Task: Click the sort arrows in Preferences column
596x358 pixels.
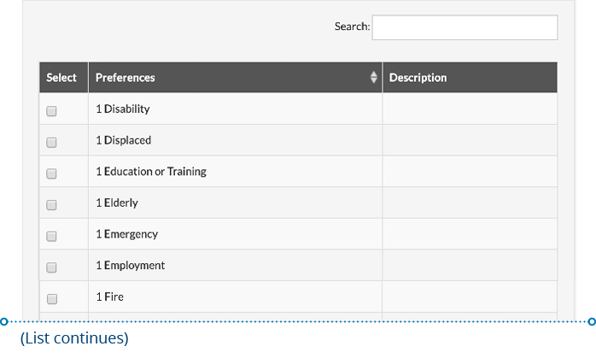Action: click(373, 78)
